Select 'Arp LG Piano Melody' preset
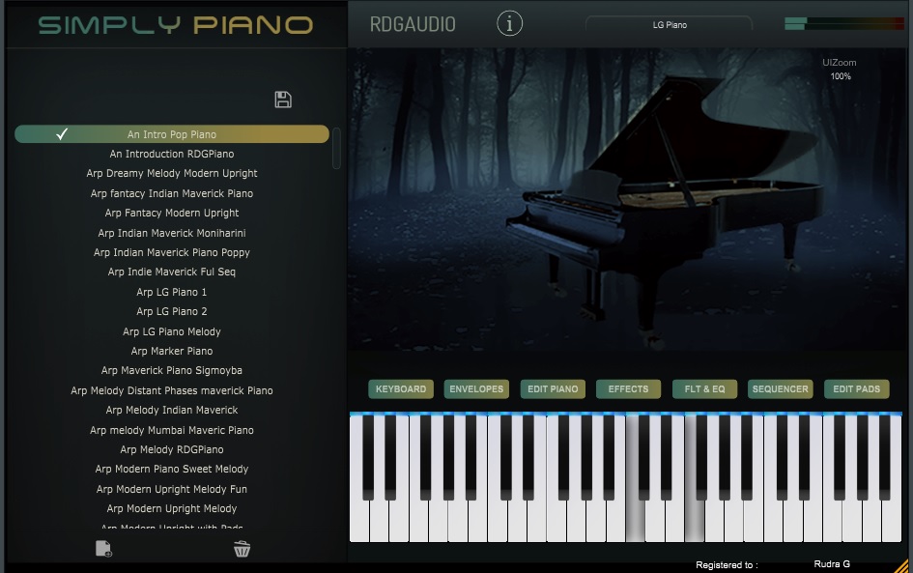The image size is (913, 573). click(x=172, y=331)
